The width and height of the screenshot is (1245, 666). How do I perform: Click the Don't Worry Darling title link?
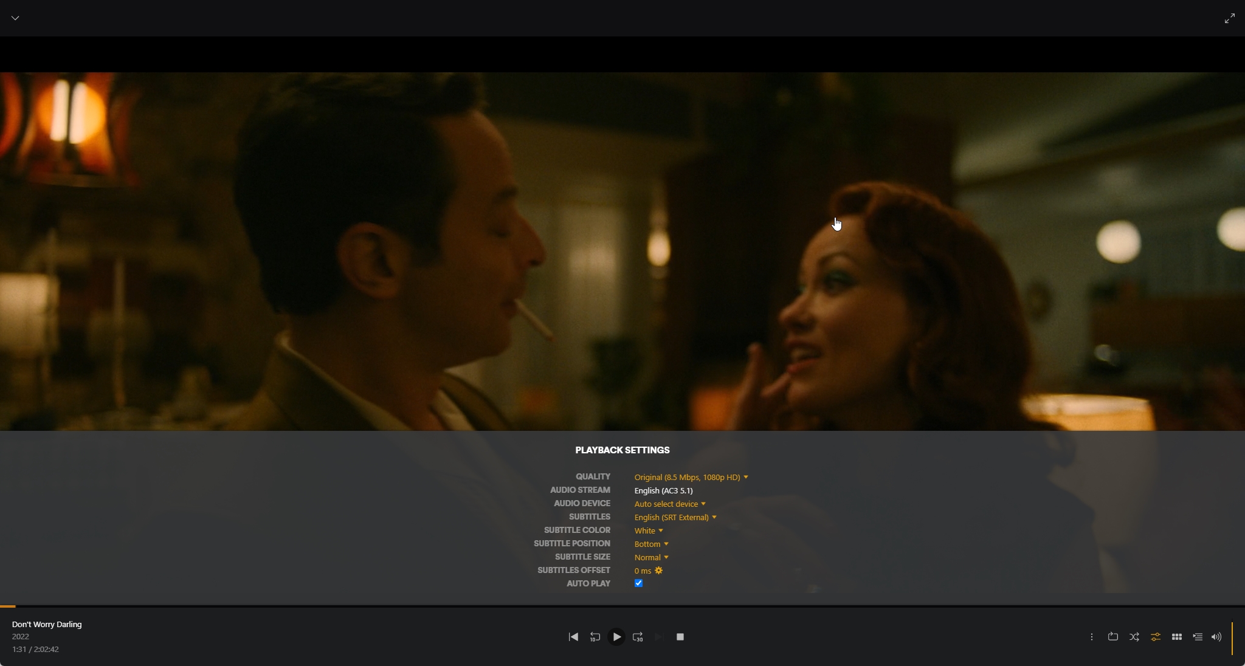point(47,624)
